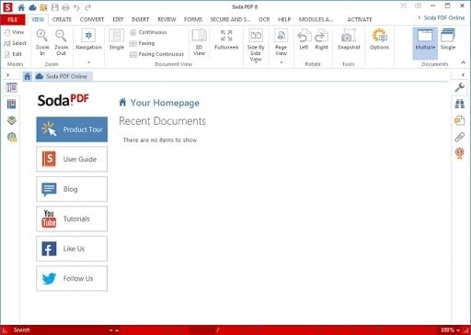Switch to the OCR tab
471x335 pixels.
coord(264,19)
